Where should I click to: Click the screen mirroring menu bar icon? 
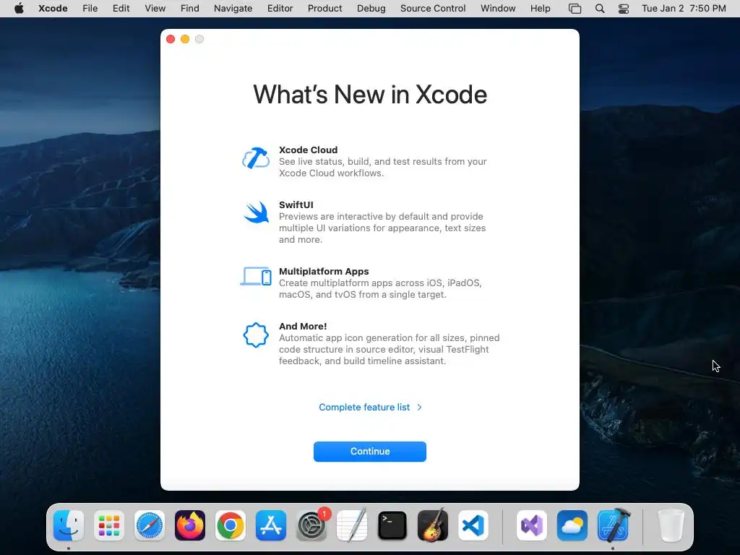(x=575, y=9)
